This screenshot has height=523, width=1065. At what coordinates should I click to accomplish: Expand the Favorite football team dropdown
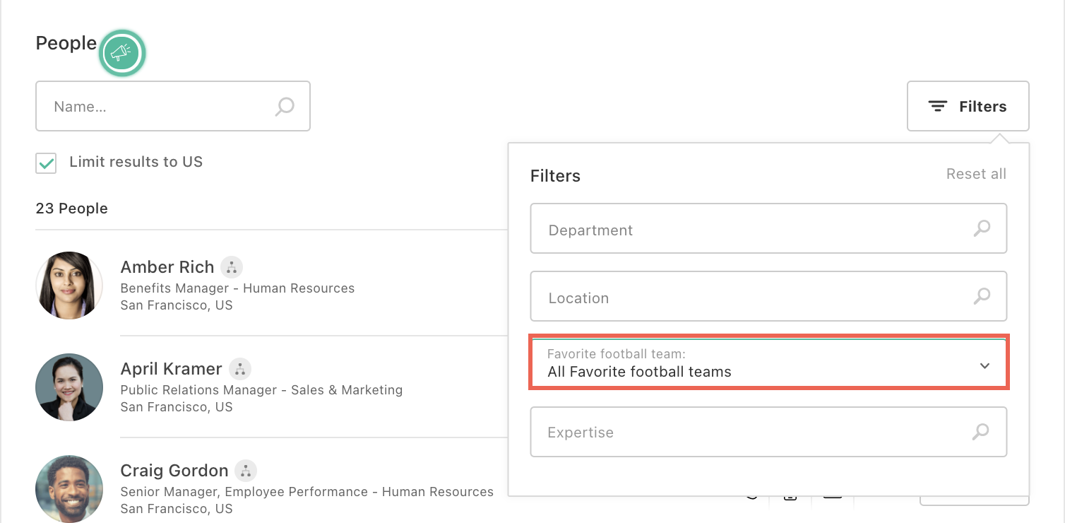click(x=769, y=363)
